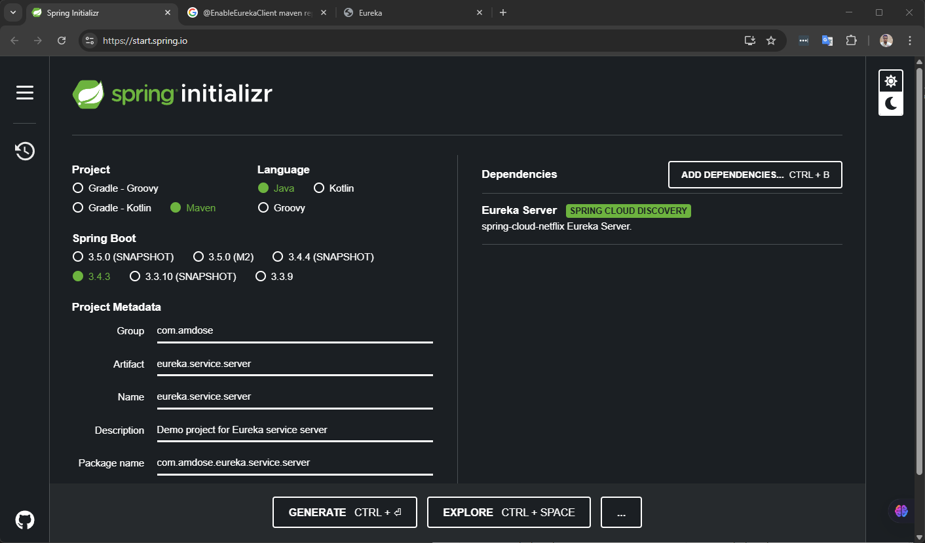This screenshot has height=543, width=925.
Task: Click the blue three-dot extension icon
Action: pyautogui.click(x=804, y=41)
